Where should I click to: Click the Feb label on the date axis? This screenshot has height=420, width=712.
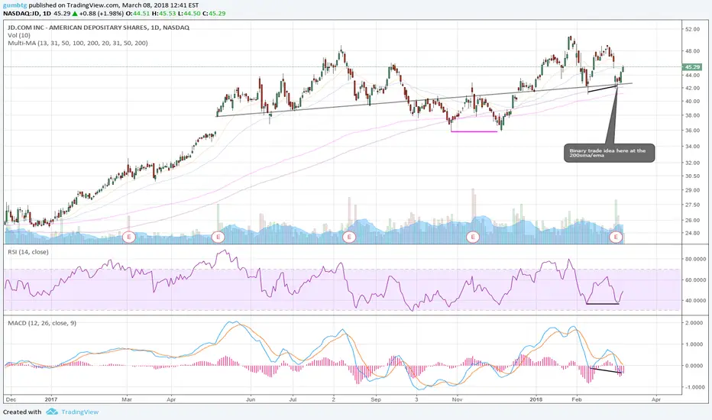tap(577, 399)
